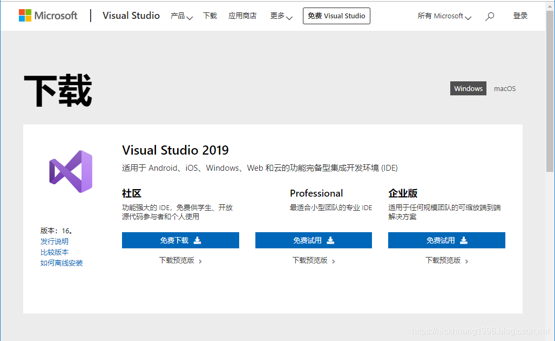Open the search magnifier icon
The image size is (555, 341).
click(490, 16)
